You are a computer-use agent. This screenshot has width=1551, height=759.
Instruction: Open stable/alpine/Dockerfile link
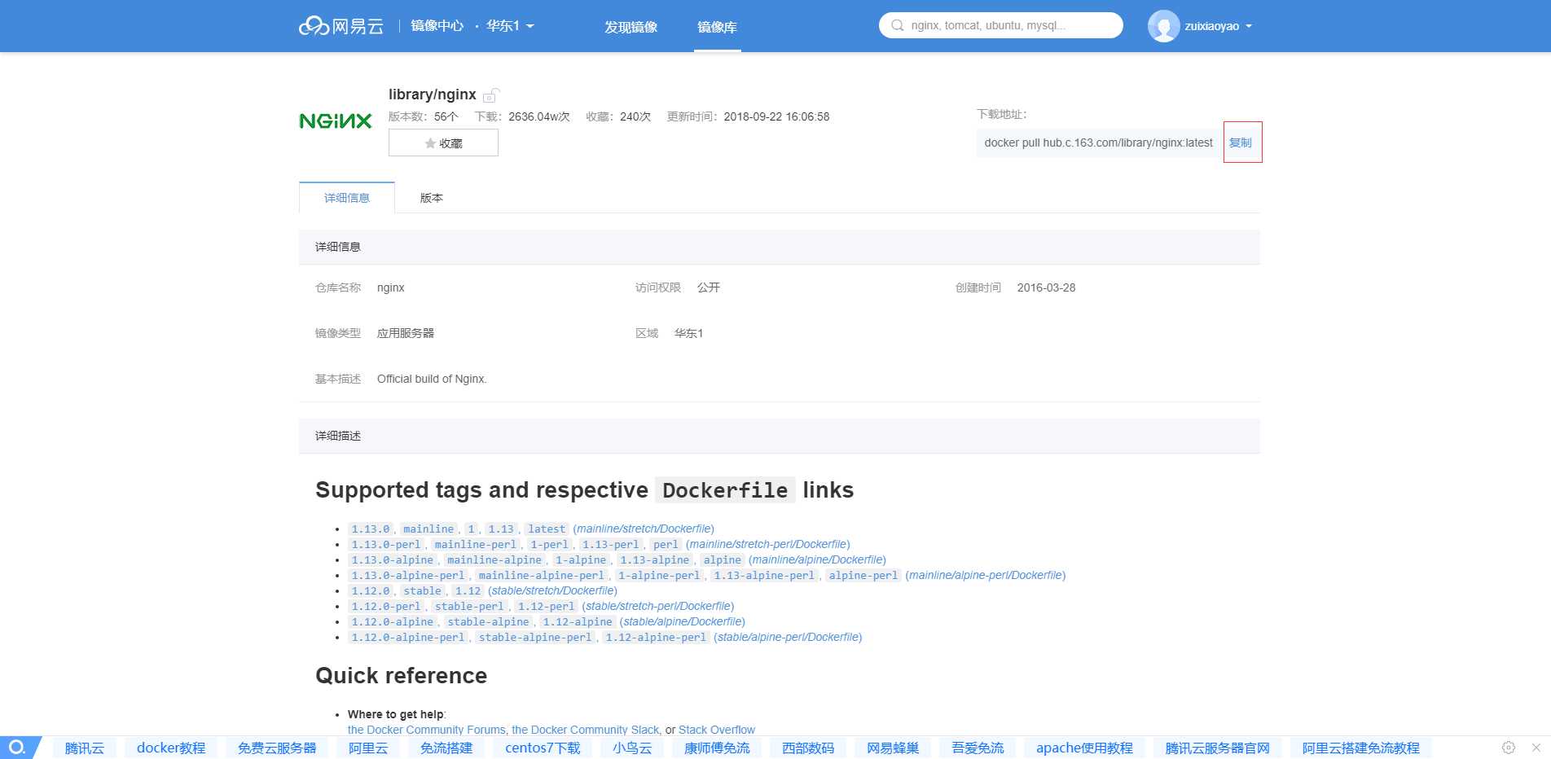[x=683, y=622]
